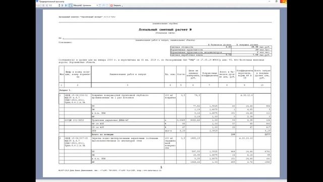Go to the previous page
This screenshot has height=182, width=323.
(47, 6)
